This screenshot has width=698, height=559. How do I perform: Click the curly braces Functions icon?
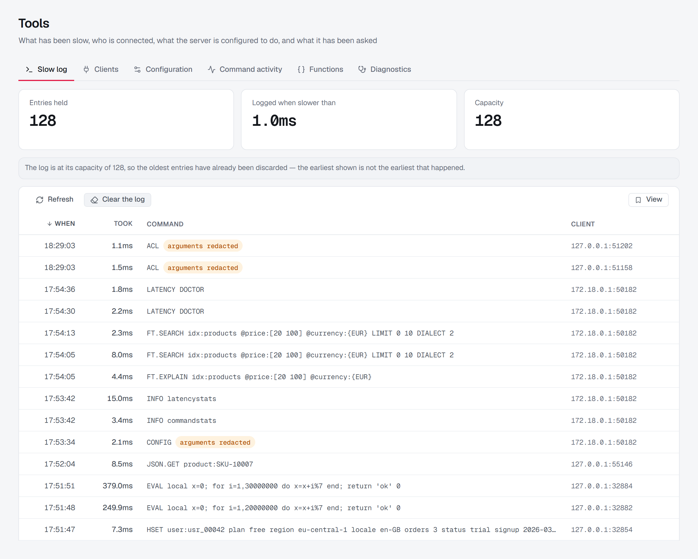pos(301,69)
